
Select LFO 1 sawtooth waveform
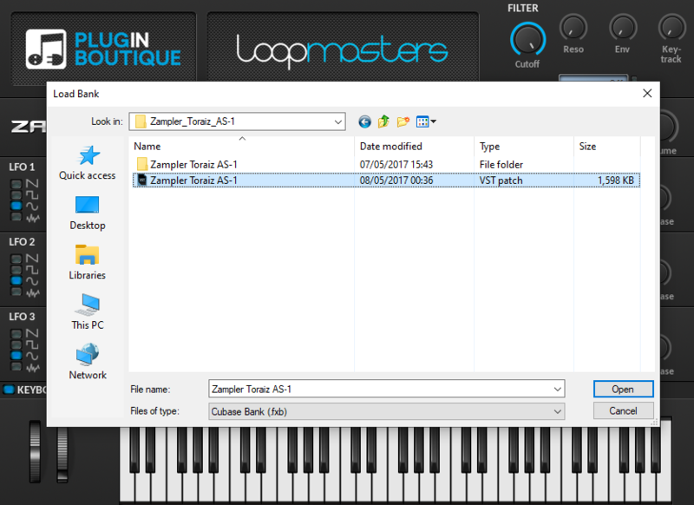click(16, 184)
